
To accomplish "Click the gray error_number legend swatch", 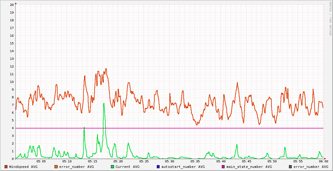I will [290, 167].
